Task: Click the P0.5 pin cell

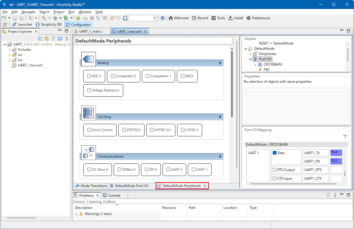Action: click(x=336, y=161)
